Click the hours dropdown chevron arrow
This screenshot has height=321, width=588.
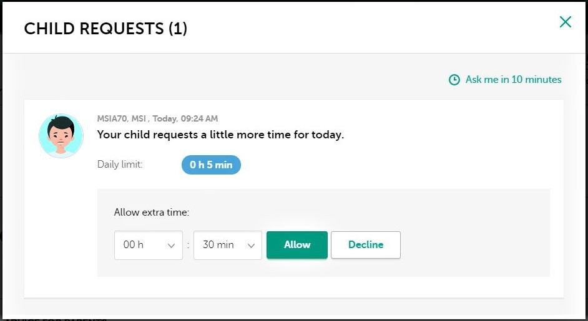(171, 246)
